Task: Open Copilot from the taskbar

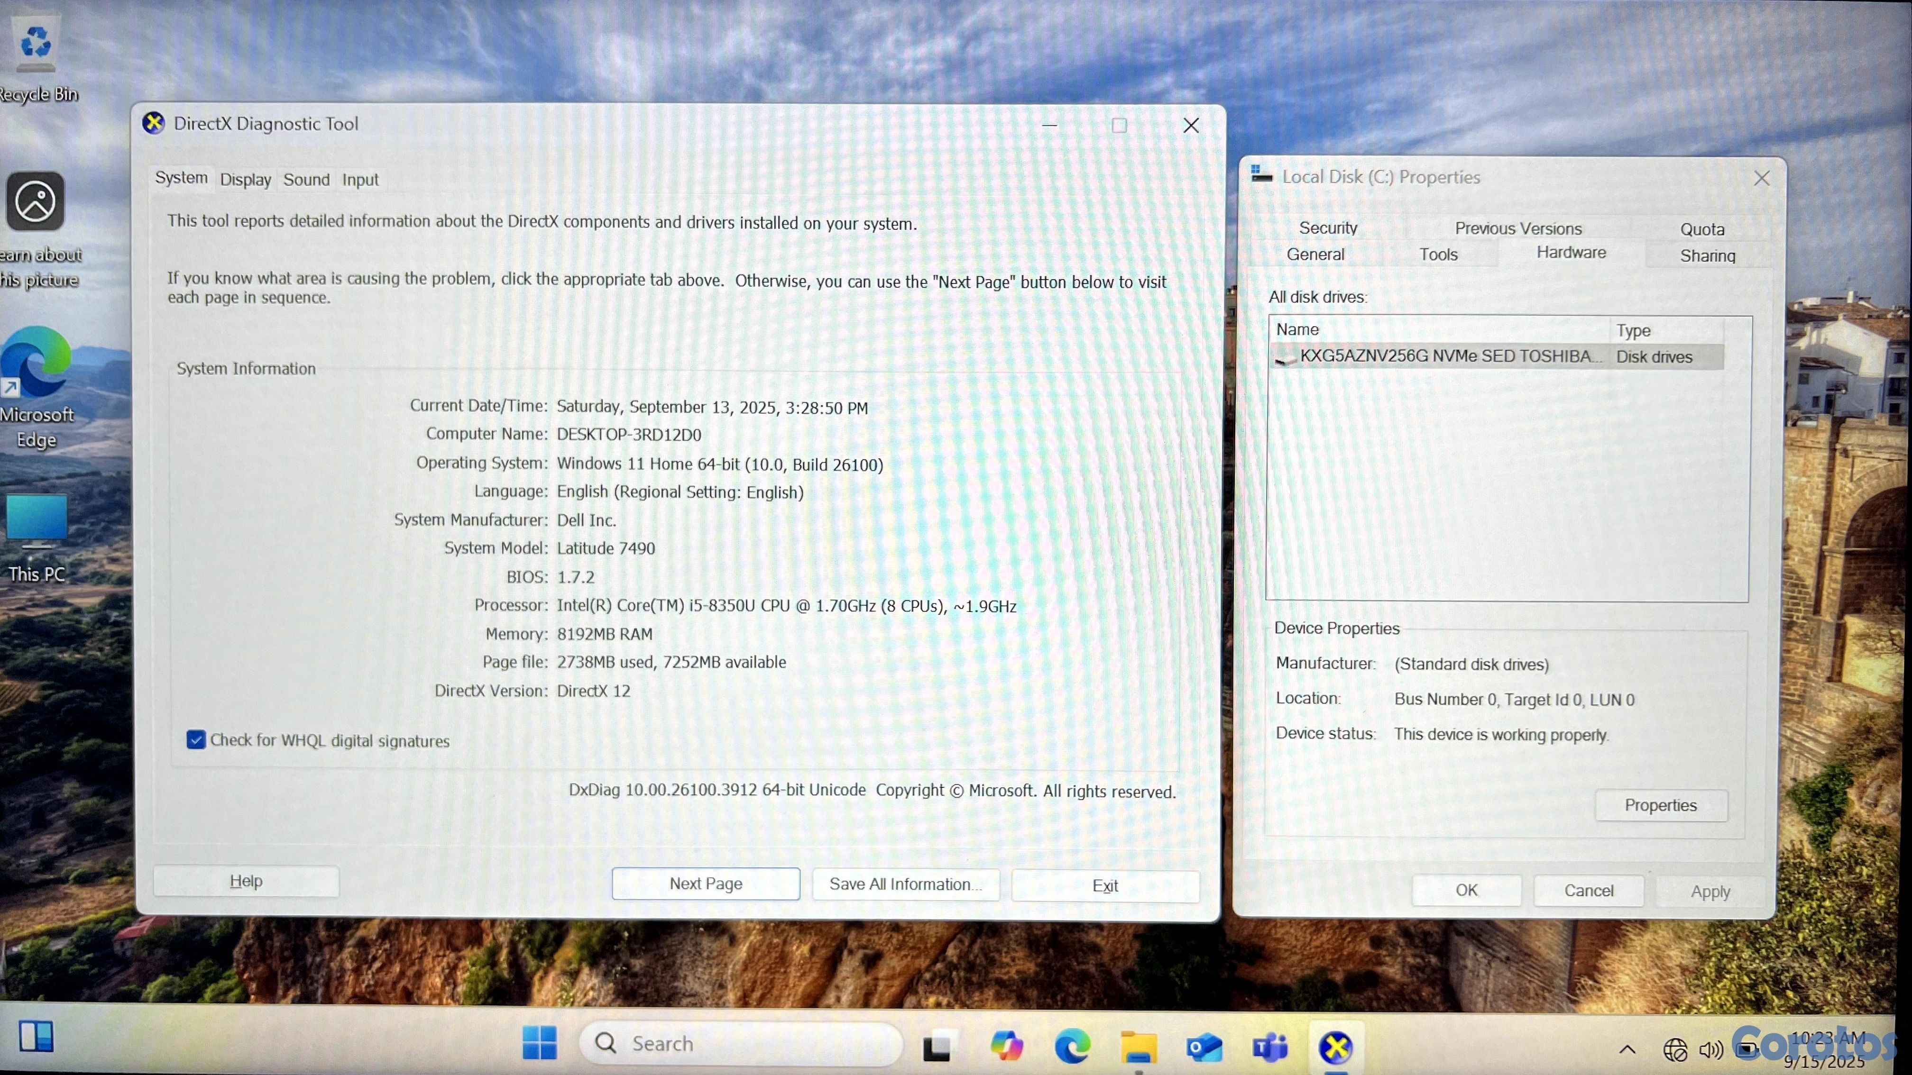Action: (1006, 1047)
